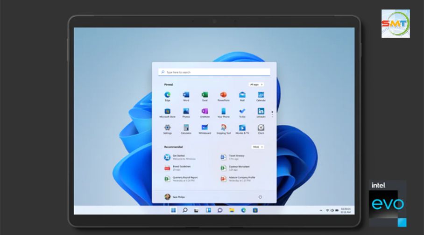Screen dimensions: 424x235
Task: Open the Sara Philips user account
Action: tap(175, 197)
